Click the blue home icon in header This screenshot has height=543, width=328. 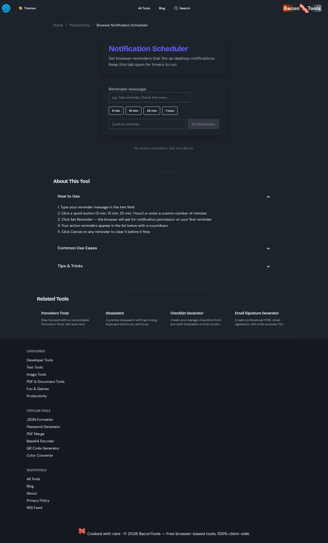point(6,8)
